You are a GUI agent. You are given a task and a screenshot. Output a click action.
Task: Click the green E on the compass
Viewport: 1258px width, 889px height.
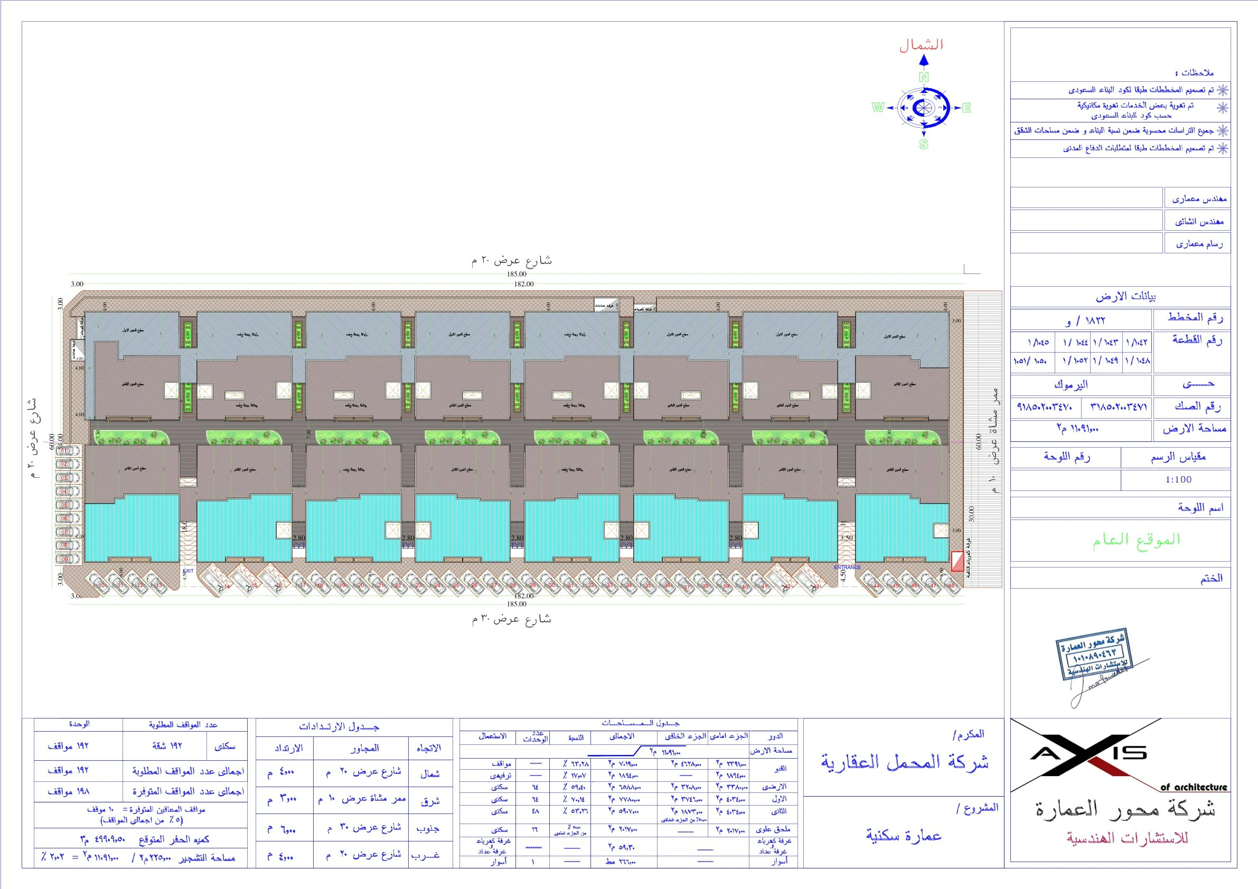966,108
